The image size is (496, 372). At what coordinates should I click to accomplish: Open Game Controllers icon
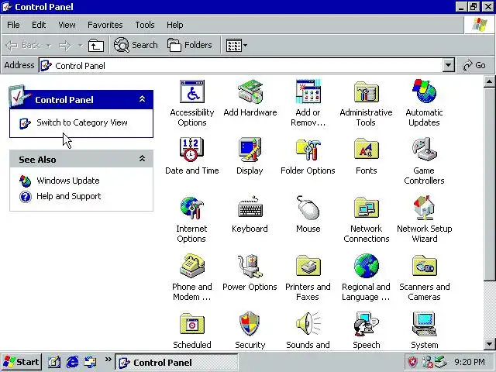click(x=424, y=150)
